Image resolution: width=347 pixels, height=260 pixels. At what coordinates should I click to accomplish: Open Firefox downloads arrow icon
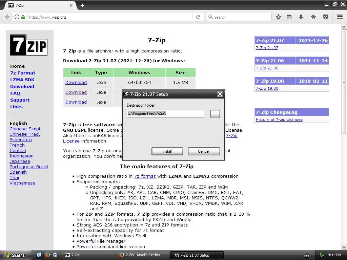tap(301, 17)
